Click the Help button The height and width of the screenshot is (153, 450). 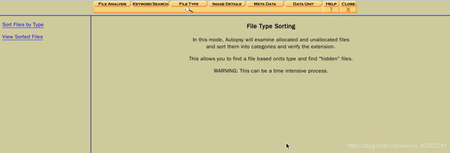click(331, 4)
